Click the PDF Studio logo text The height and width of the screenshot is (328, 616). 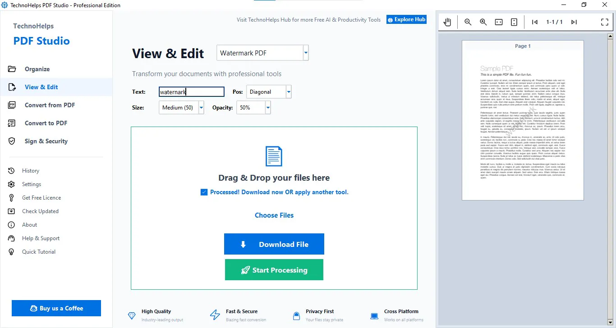coord(41,41)
